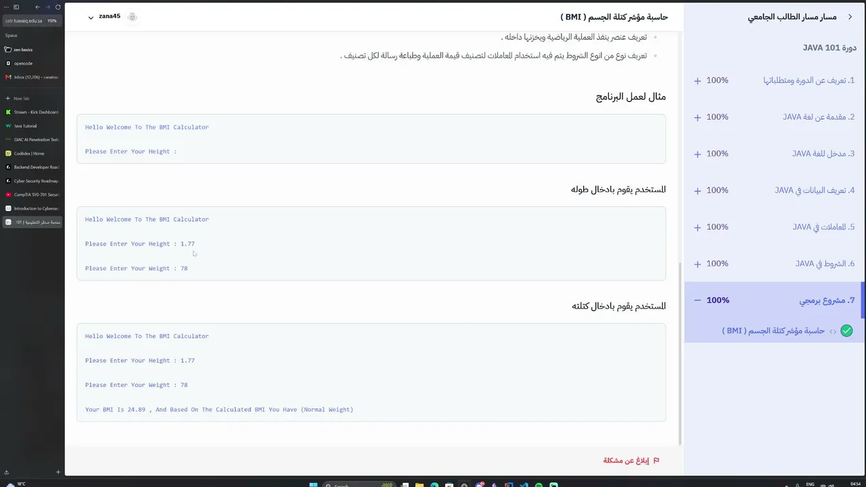Select section title 4. تعريف البيانات في JAVA

[815, 191]
